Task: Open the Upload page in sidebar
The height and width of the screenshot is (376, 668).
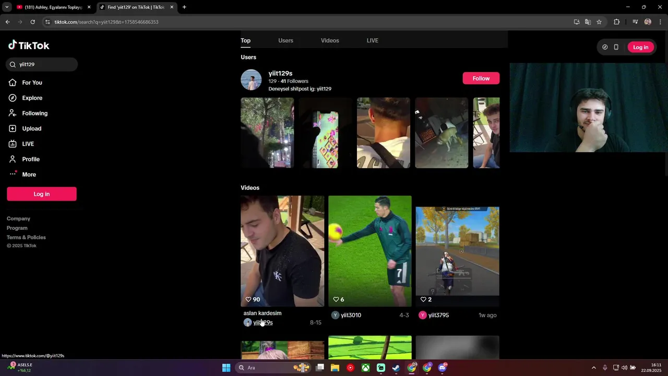Action: coord(31,128)
